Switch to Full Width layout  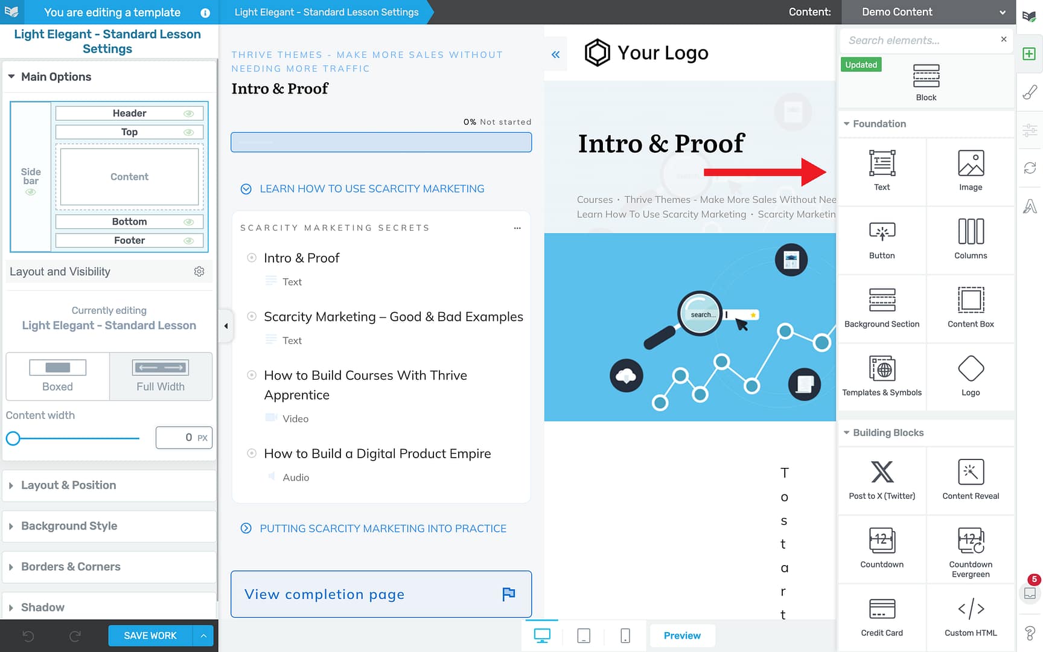pos(160,376)
